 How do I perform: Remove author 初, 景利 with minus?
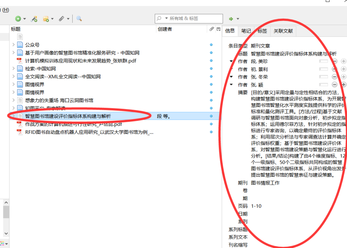point(334,69)
